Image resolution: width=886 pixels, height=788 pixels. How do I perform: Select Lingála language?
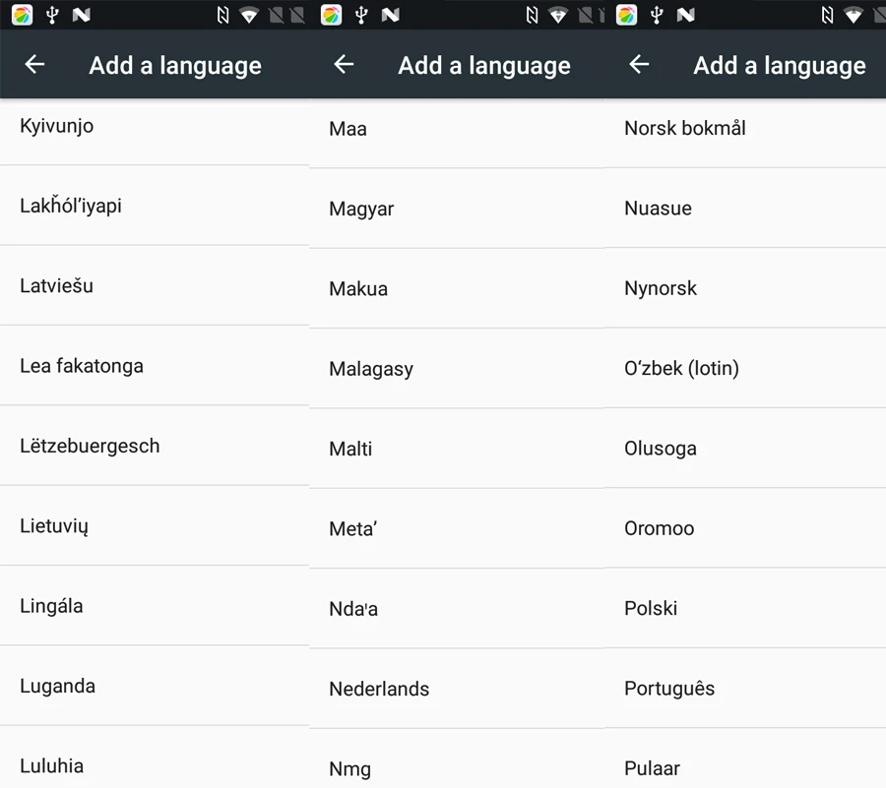[155, 606]
